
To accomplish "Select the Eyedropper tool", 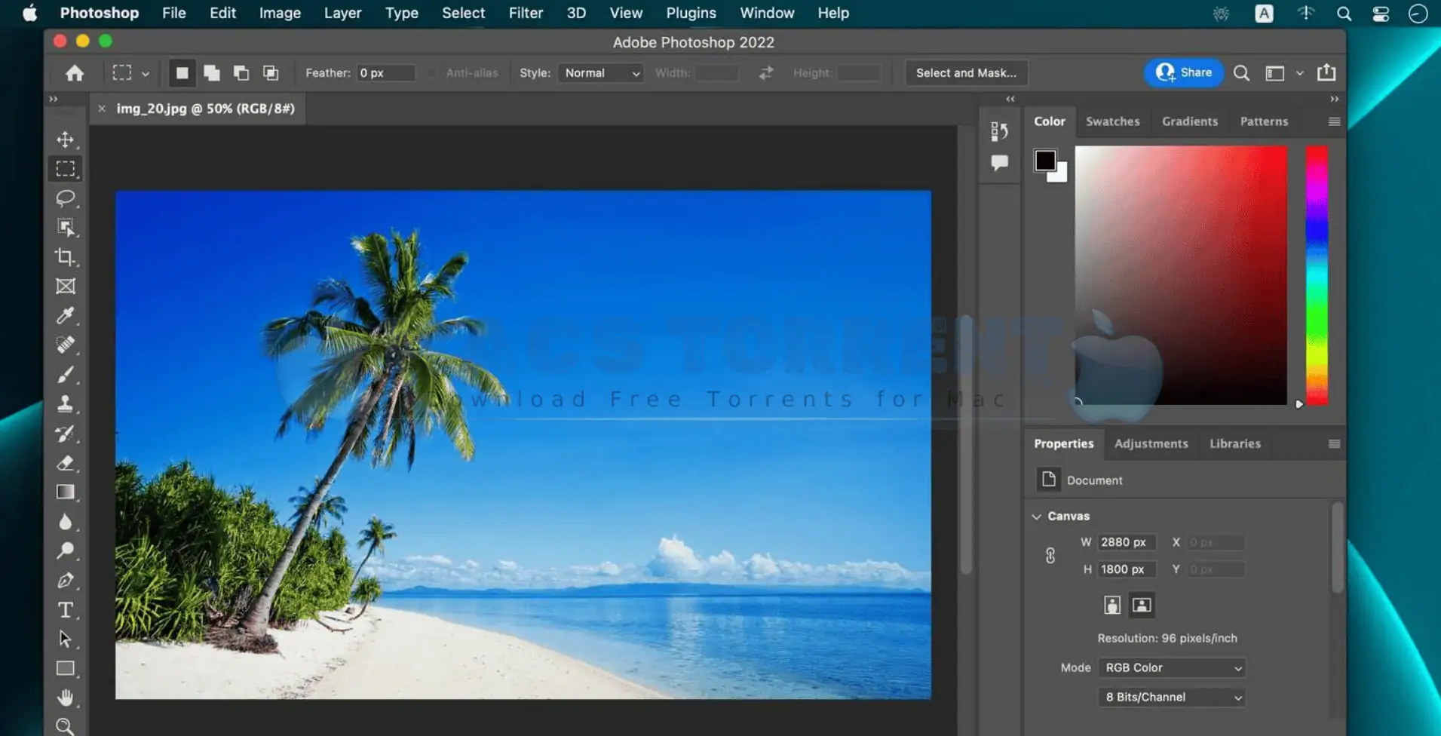I will click(66, 315).
